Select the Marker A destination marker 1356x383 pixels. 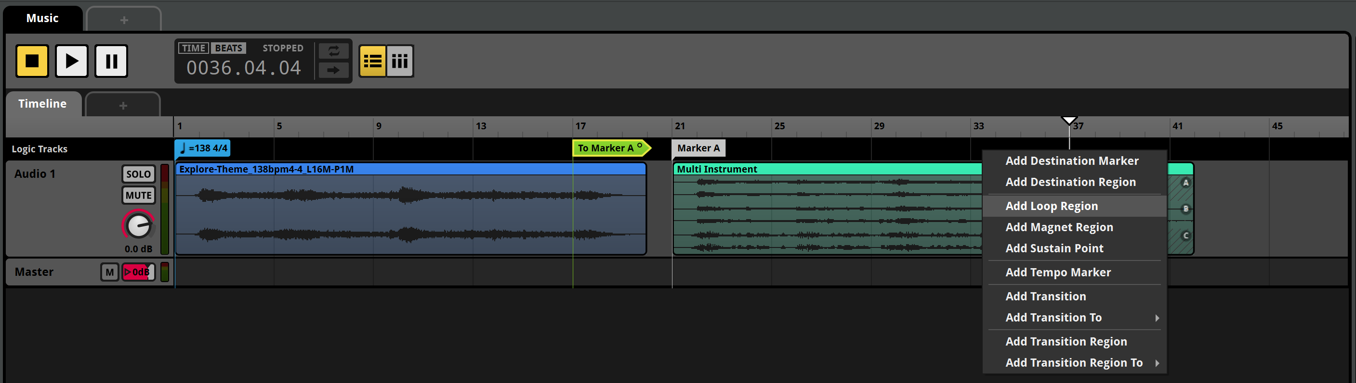coord(698,148)
